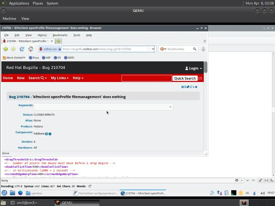The image size is (275, 206).
Task: Click the clone bug icon
Action: click(188, 87)
